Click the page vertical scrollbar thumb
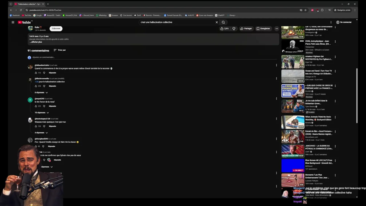The image size is (366, 206). pos(357,96)
